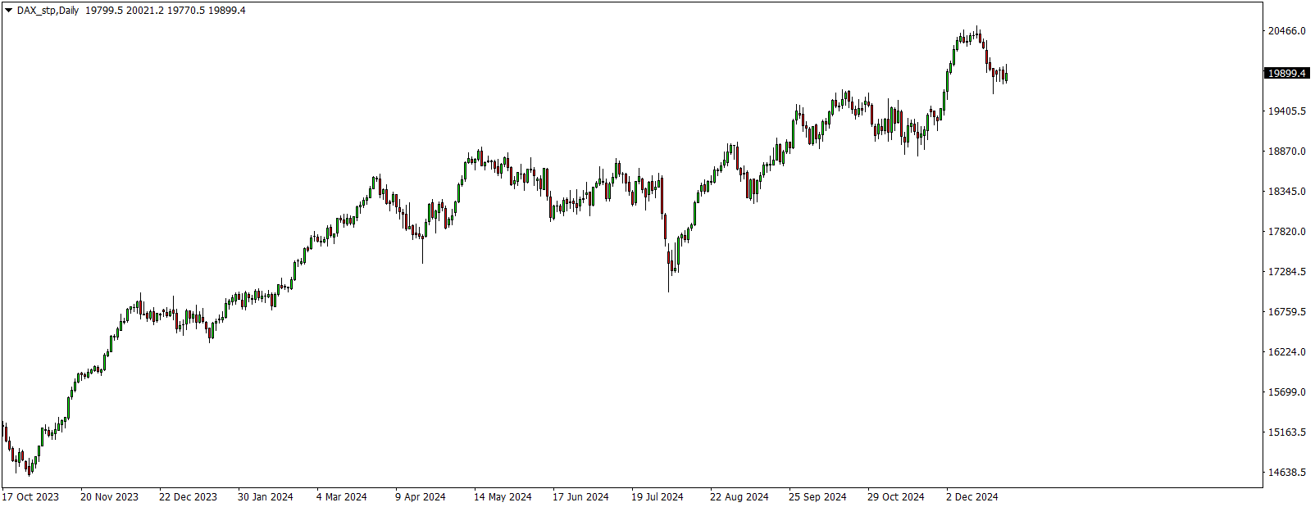Click the 19405.5 price axis label
The height and width of the screenshot is (507, 1315).
[1286, 111]
